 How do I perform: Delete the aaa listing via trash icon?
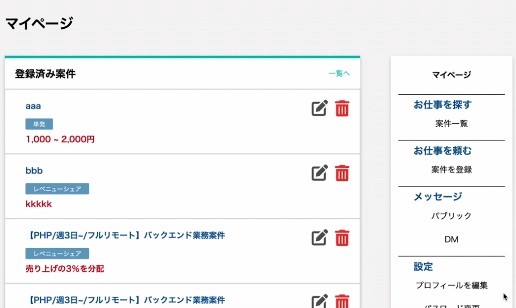tap(342, 109)
